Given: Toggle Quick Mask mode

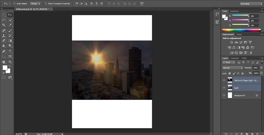Looking at the screenshot, I should (4, 77).
